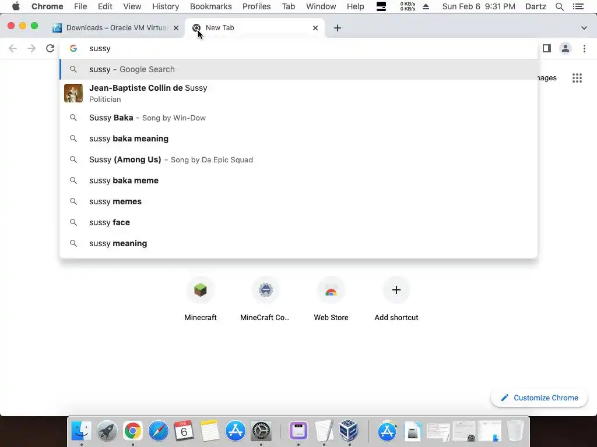
Task: Open the Chrome application menu
Action: coord(47,6)
